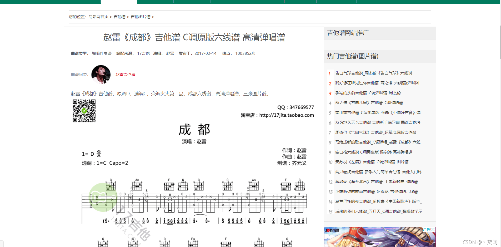Click the 广告 label on ad banner
Viewport: 501px width, 247px height.
pyautogui.click(x=427, y=229)
